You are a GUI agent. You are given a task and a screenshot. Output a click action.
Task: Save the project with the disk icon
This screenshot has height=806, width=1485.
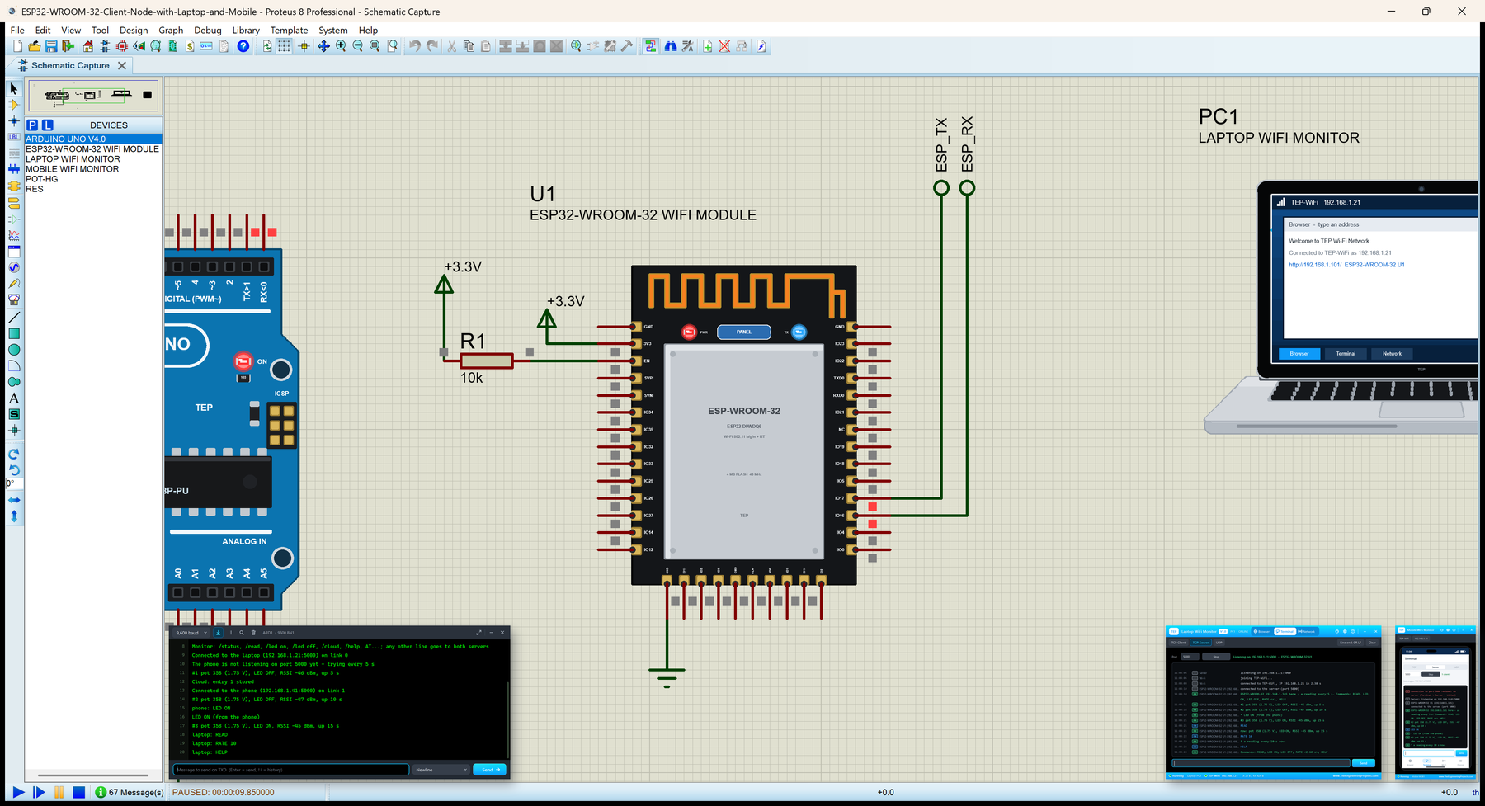point(51,46)
